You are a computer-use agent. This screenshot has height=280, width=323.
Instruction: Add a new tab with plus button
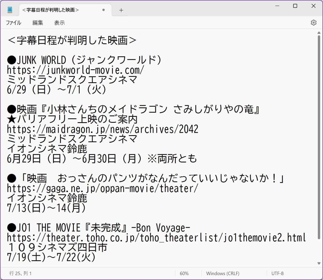pos(121,10)
